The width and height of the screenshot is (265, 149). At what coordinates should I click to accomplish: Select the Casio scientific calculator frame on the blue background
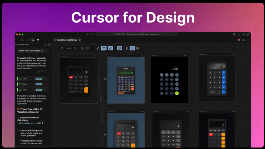click(126, 79)
